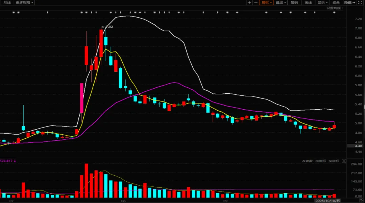365x203 pixels.
Task: Click the 73.60 volume axis value
Action: tap(357, 190)
